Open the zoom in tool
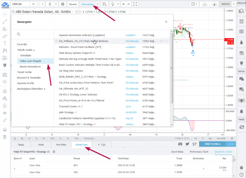 tap(5, 82)
